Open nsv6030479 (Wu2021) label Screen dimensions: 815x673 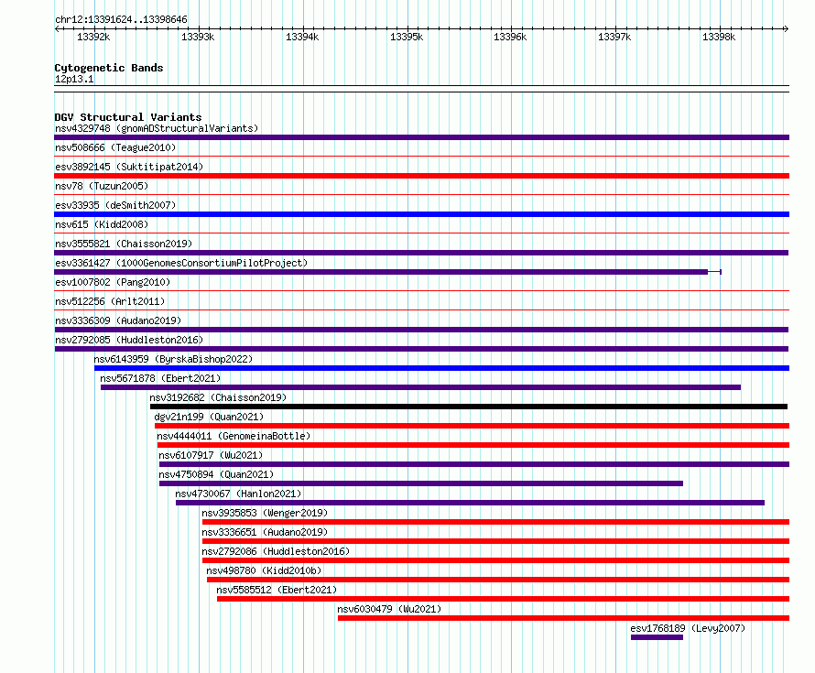(x=389, y=609)
